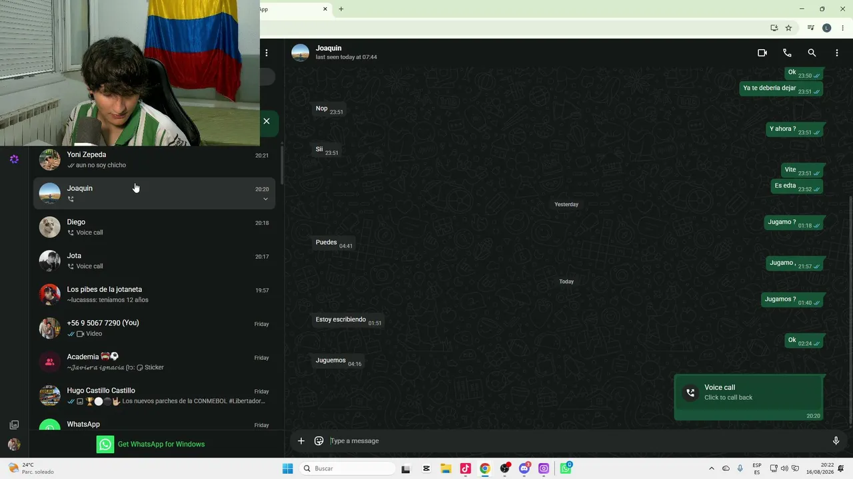Screen dimensions: 853x479
Task: Close the current Chrome tab
Action: pyautogui.click(x=325, y=9)
